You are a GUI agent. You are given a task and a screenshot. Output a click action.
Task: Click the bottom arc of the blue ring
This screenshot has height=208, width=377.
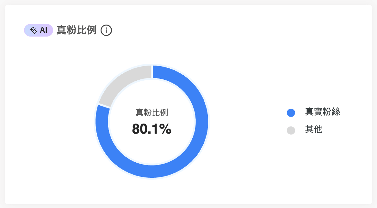coord(152,171)
